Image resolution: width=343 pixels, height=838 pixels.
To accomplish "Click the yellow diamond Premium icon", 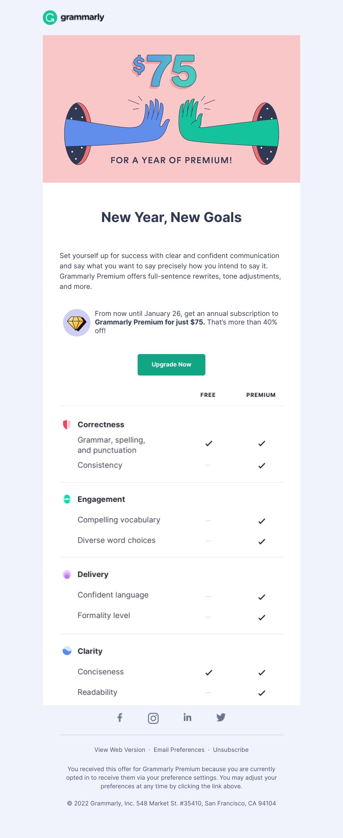I will 77,323.
